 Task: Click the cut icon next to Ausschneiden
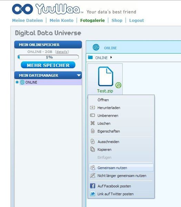pyautogui.click(x=93, y=141)
